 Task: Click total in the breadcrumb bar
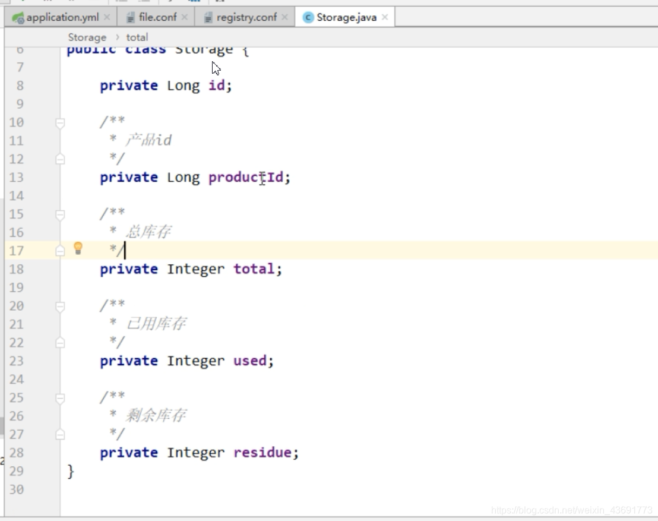pyautogui.click(x=137, y=37)
